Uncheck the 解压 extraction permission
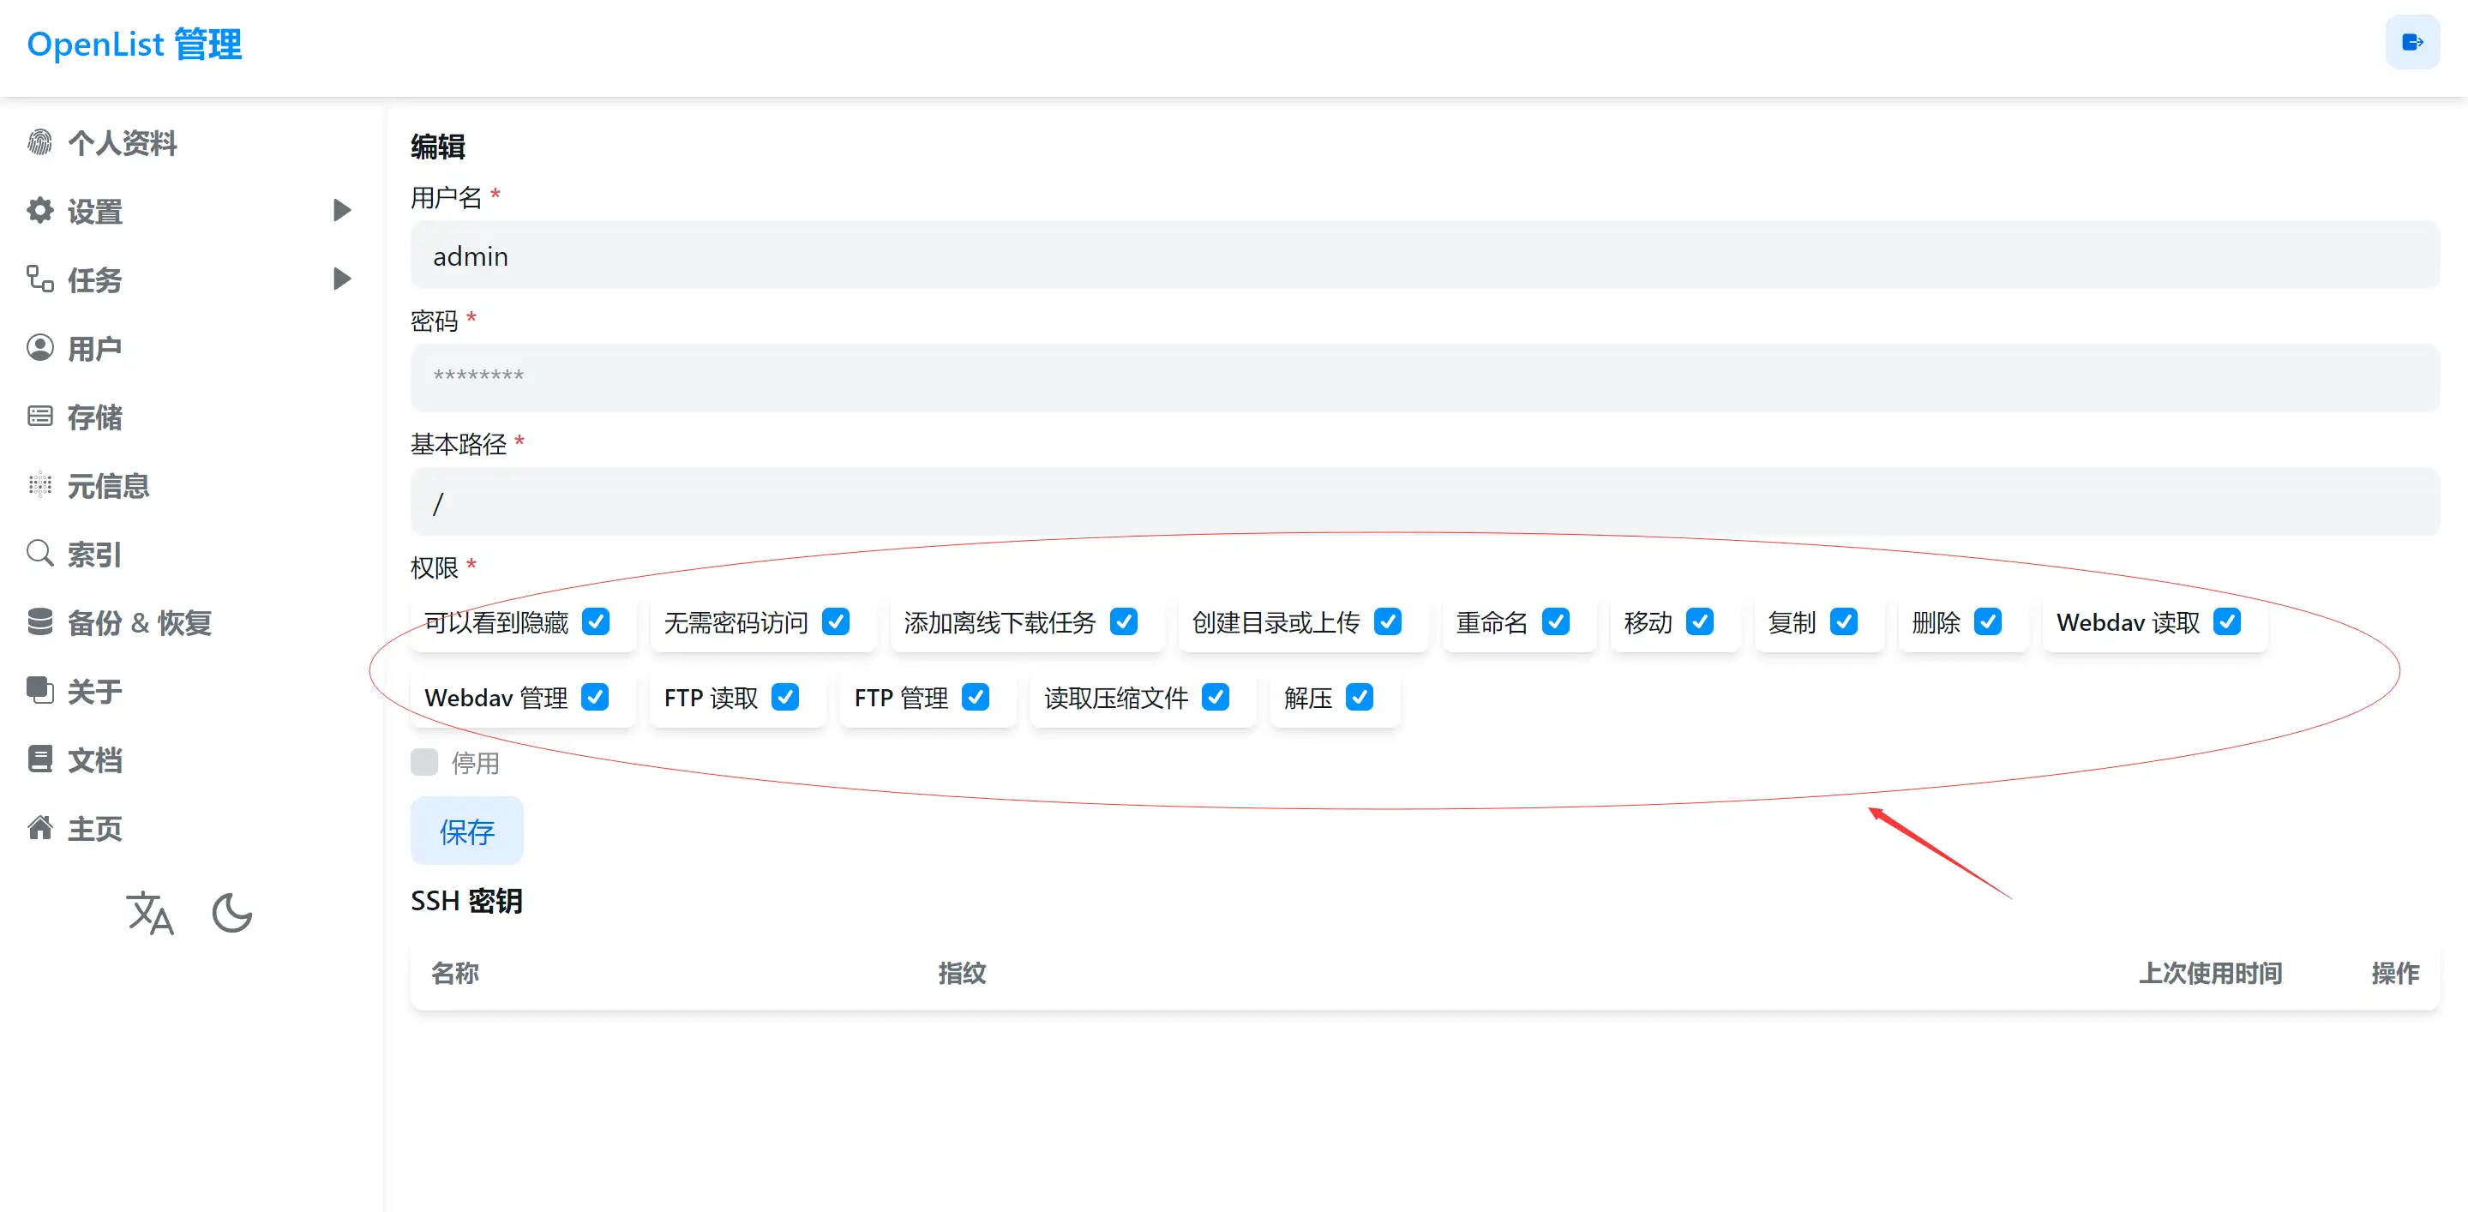 (1360, 697)
